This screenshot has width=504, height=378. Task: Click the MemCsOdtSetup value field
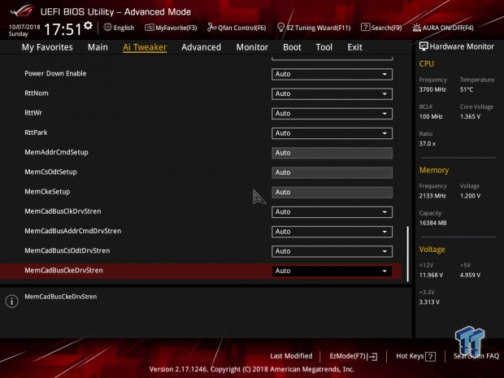pos(332,172)
